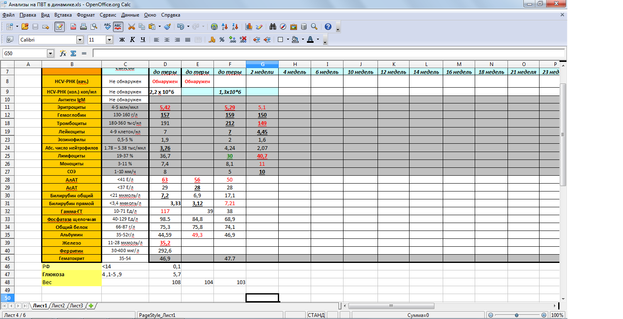Insert a Hyperlink via globe icon
The height and width of the screenshot is (319, 623).
click(214, 27)
